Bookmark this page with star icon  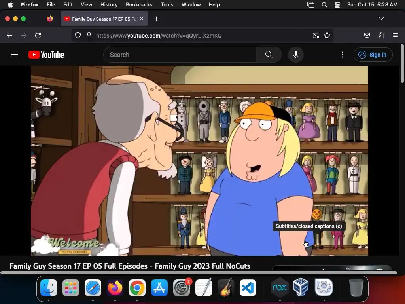click(327, 35)
